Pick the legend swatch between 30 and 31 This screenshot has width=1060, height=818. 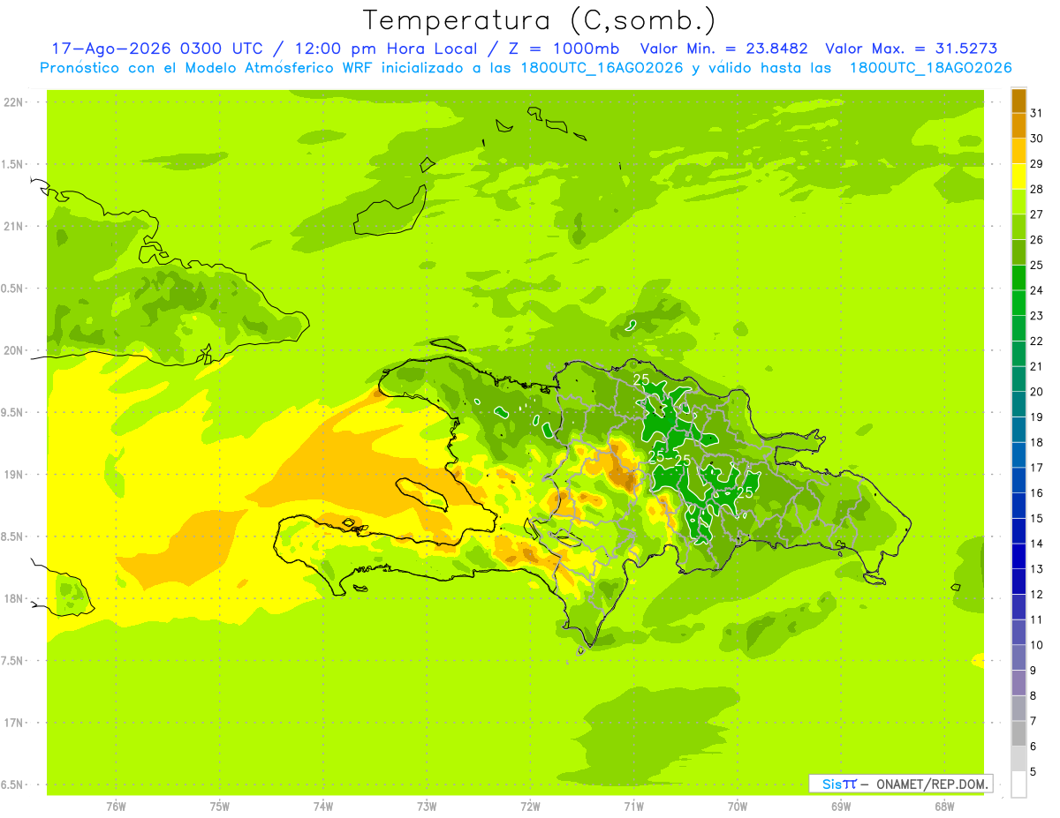point(1018,125)
